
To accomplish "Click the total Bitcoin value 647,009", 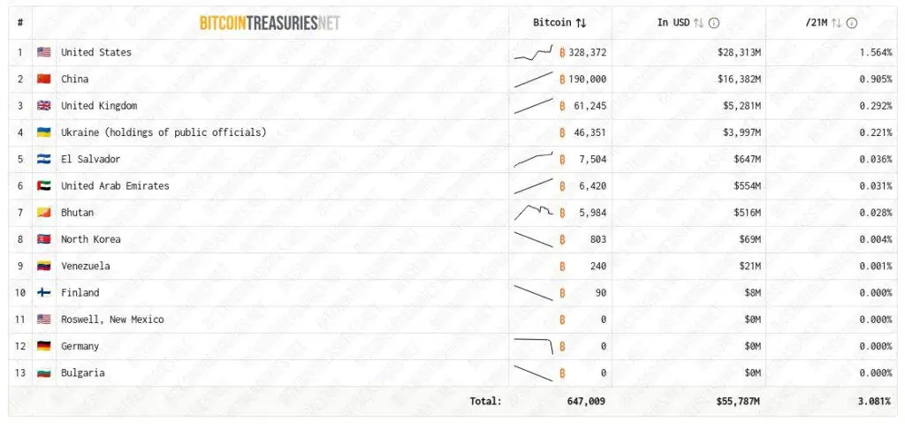I will (586, 401).
